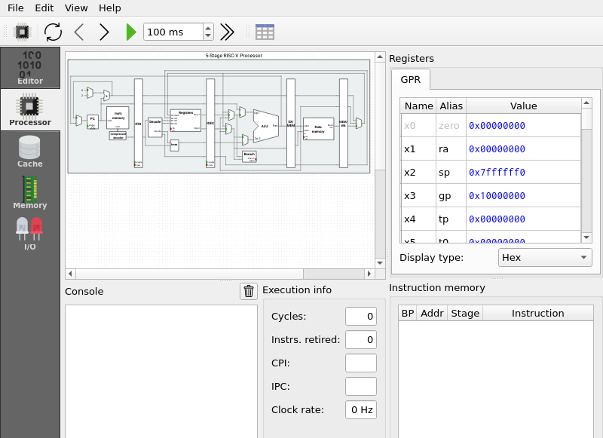
Task: Click the Decode block in the diagram
Action: [155, 127]
